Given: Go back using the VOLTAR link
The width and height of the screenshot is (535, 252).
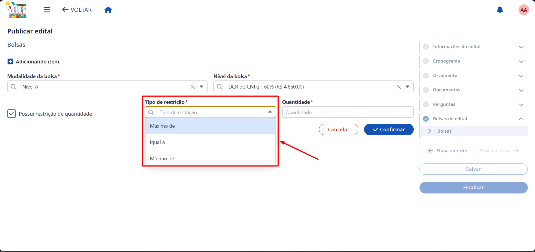Looking at the screenshot, I should tap(77, 10).
